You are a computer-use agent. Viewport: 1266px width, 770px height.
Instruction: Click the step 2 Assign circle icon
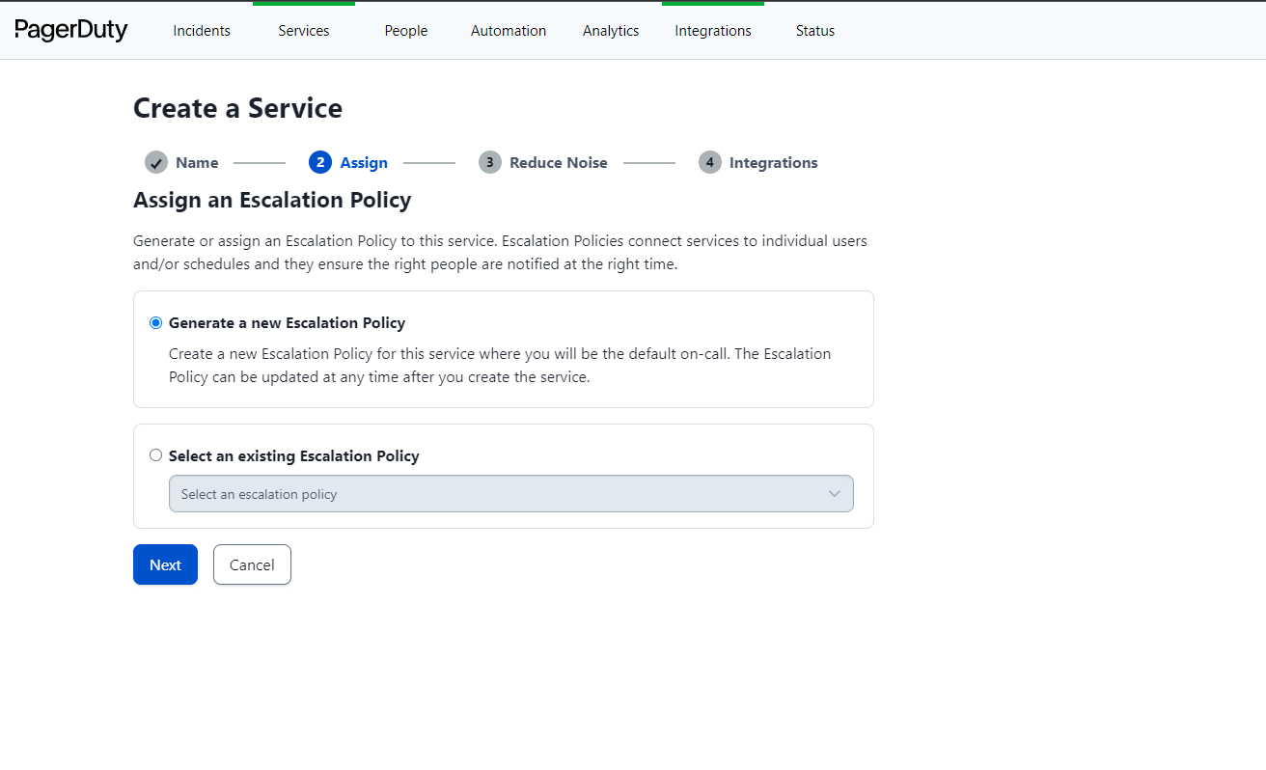(320, 163)
